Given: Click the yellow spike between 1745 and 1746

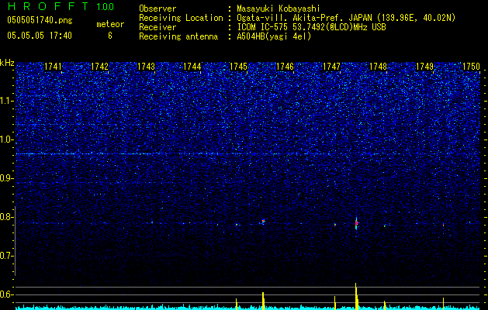Looking at the screenshot, I should (x=263, y=301).
